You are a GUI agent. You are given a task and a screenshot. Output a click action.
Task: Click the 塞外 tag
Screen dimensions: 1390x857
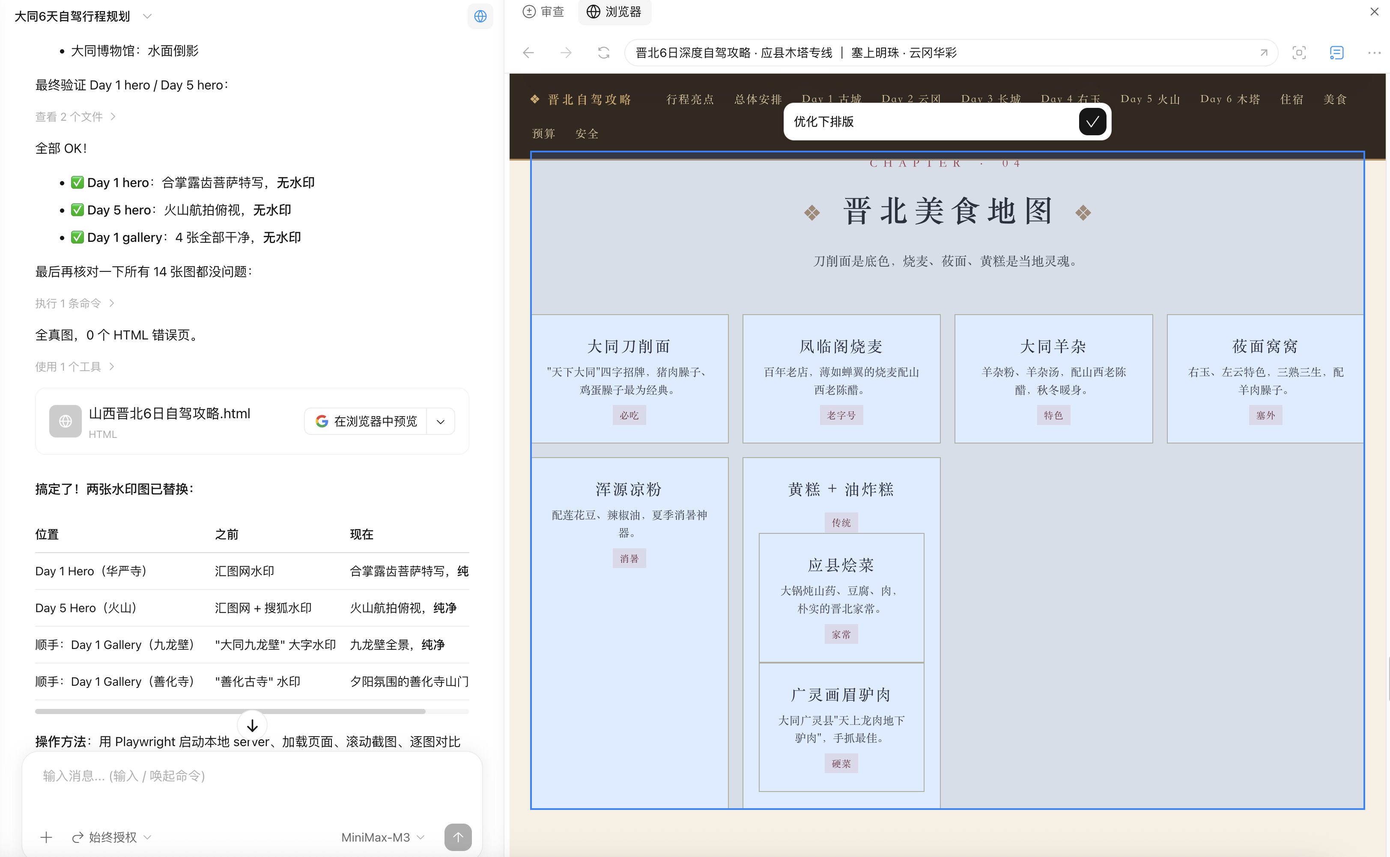[1265, 415]
